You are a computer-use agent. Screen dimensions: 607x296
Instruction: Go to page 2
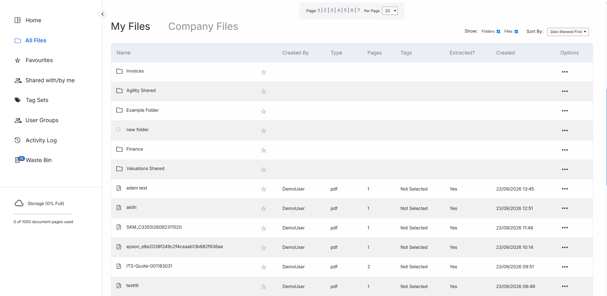point(325,10)
